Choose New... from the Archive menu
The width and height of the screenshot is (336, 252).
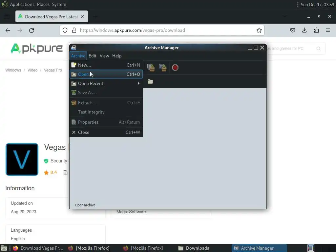click(x=106, y=65)
